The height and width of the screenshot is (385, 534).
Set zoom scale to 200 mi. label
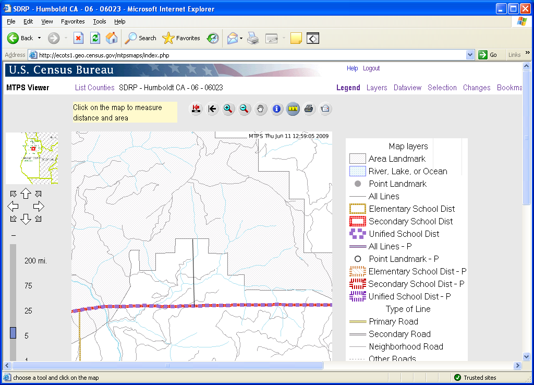(x=35, y=261)
